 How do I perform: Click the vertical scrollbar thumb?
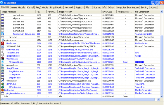pos(162,65)
